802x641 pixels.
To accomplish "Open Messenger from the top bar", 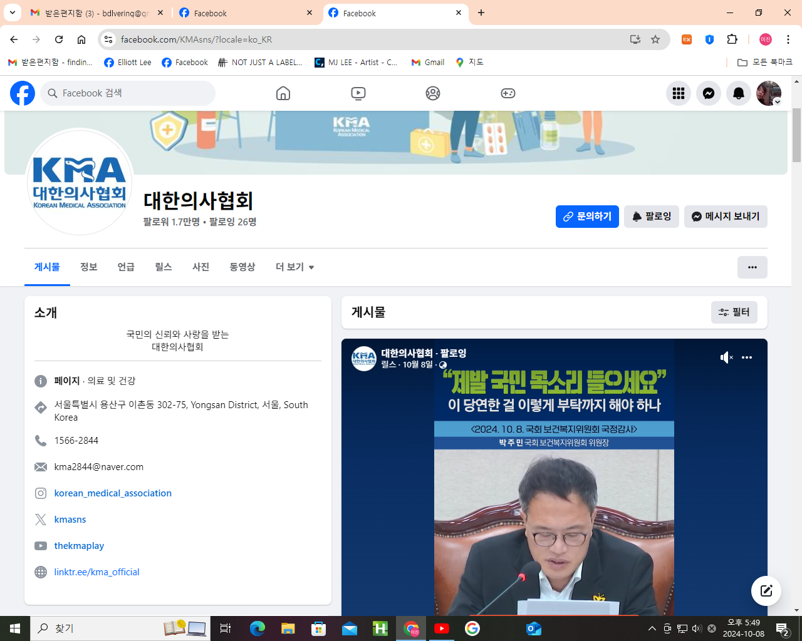I will tap(708, 93).
